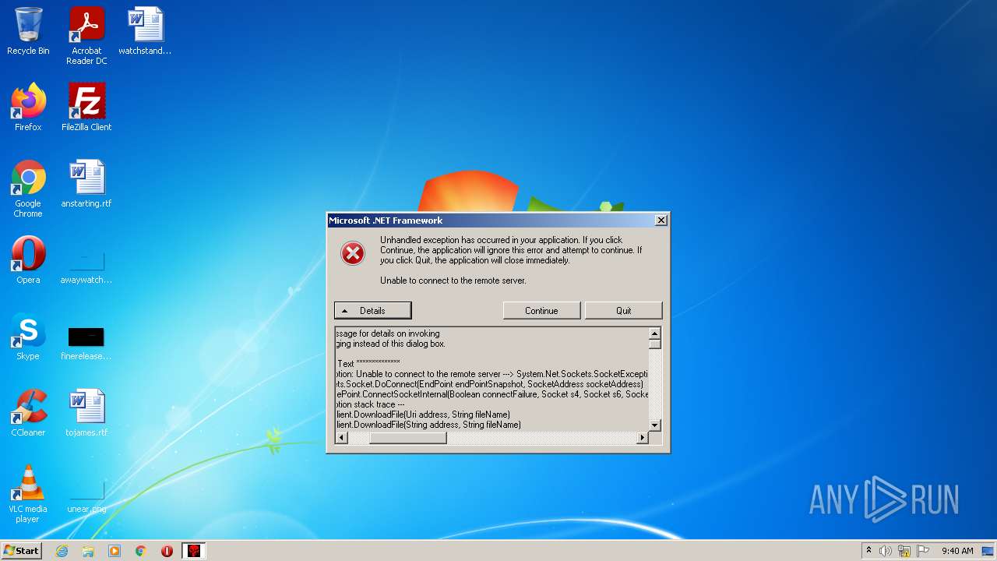Click the DownloadFile(Uri address, String fileName) line
This screenshot has height=561, width=997.
[423, 415]
